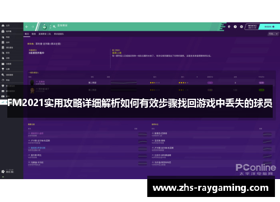Open the shield club icon in sidebar

point(3,86)
